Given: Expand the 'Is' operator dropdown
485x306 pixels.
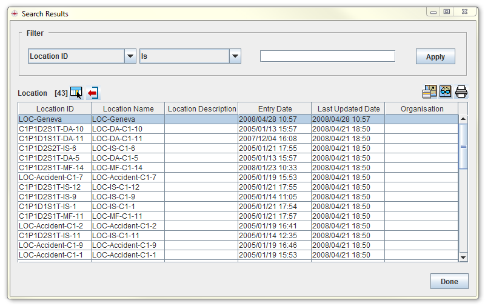Looking at the screenshot, I should (235, 56).
